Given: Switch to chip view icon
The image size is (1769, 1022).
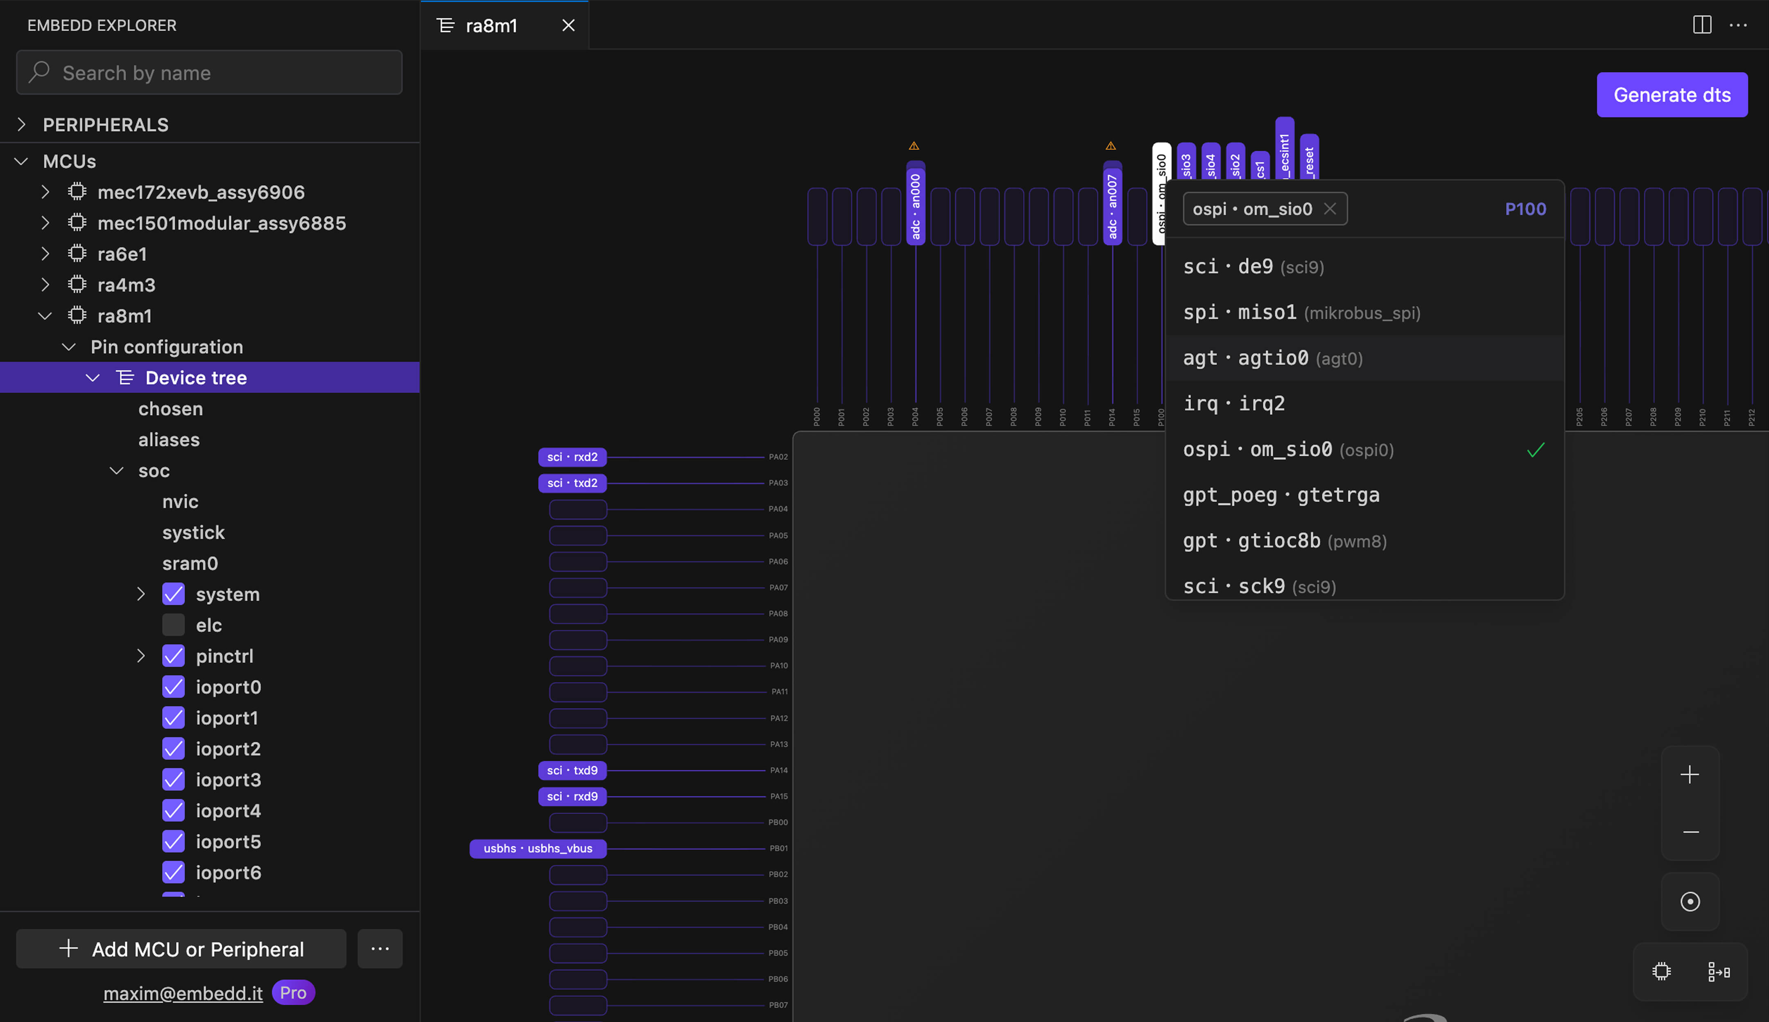Looking at the screenshot, I should tap(1661, 972).
